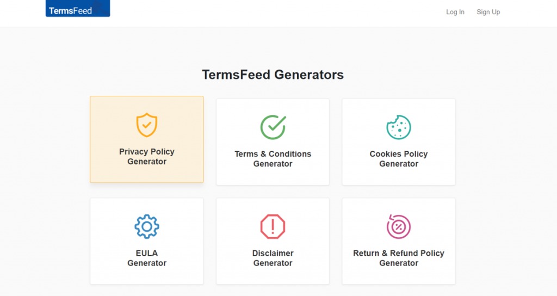Select the "Disclaimer Generator" label text
The image size is (557, 296).
click(273, 258)
